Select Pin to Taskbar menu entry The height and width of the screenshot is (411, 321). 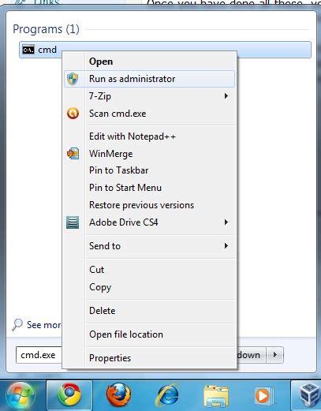pyautogui.click(x=118, y=170)
